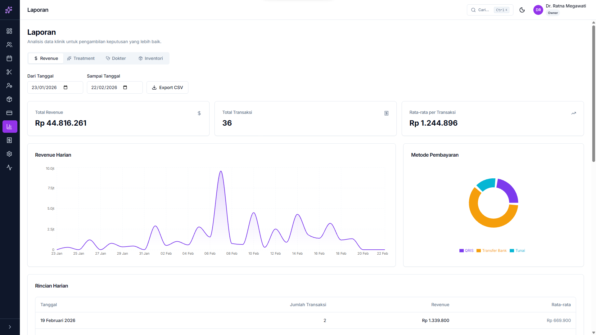This screenshot has height=335, width=596.
Task: Open the settings gear sidebar icon
Action: [9, 154]
